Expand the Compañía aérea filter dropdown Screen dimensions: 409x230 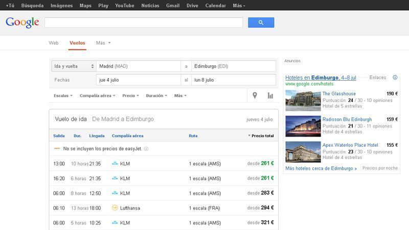pos(97,96)
